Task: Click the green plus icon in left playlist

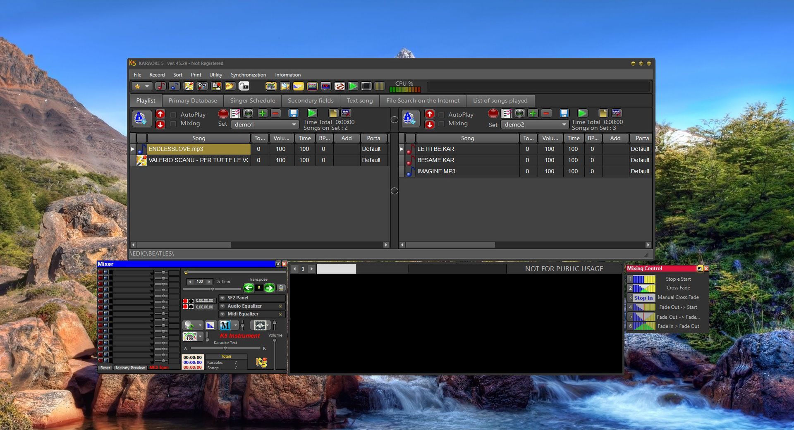Action: click(x=262, y=113)
